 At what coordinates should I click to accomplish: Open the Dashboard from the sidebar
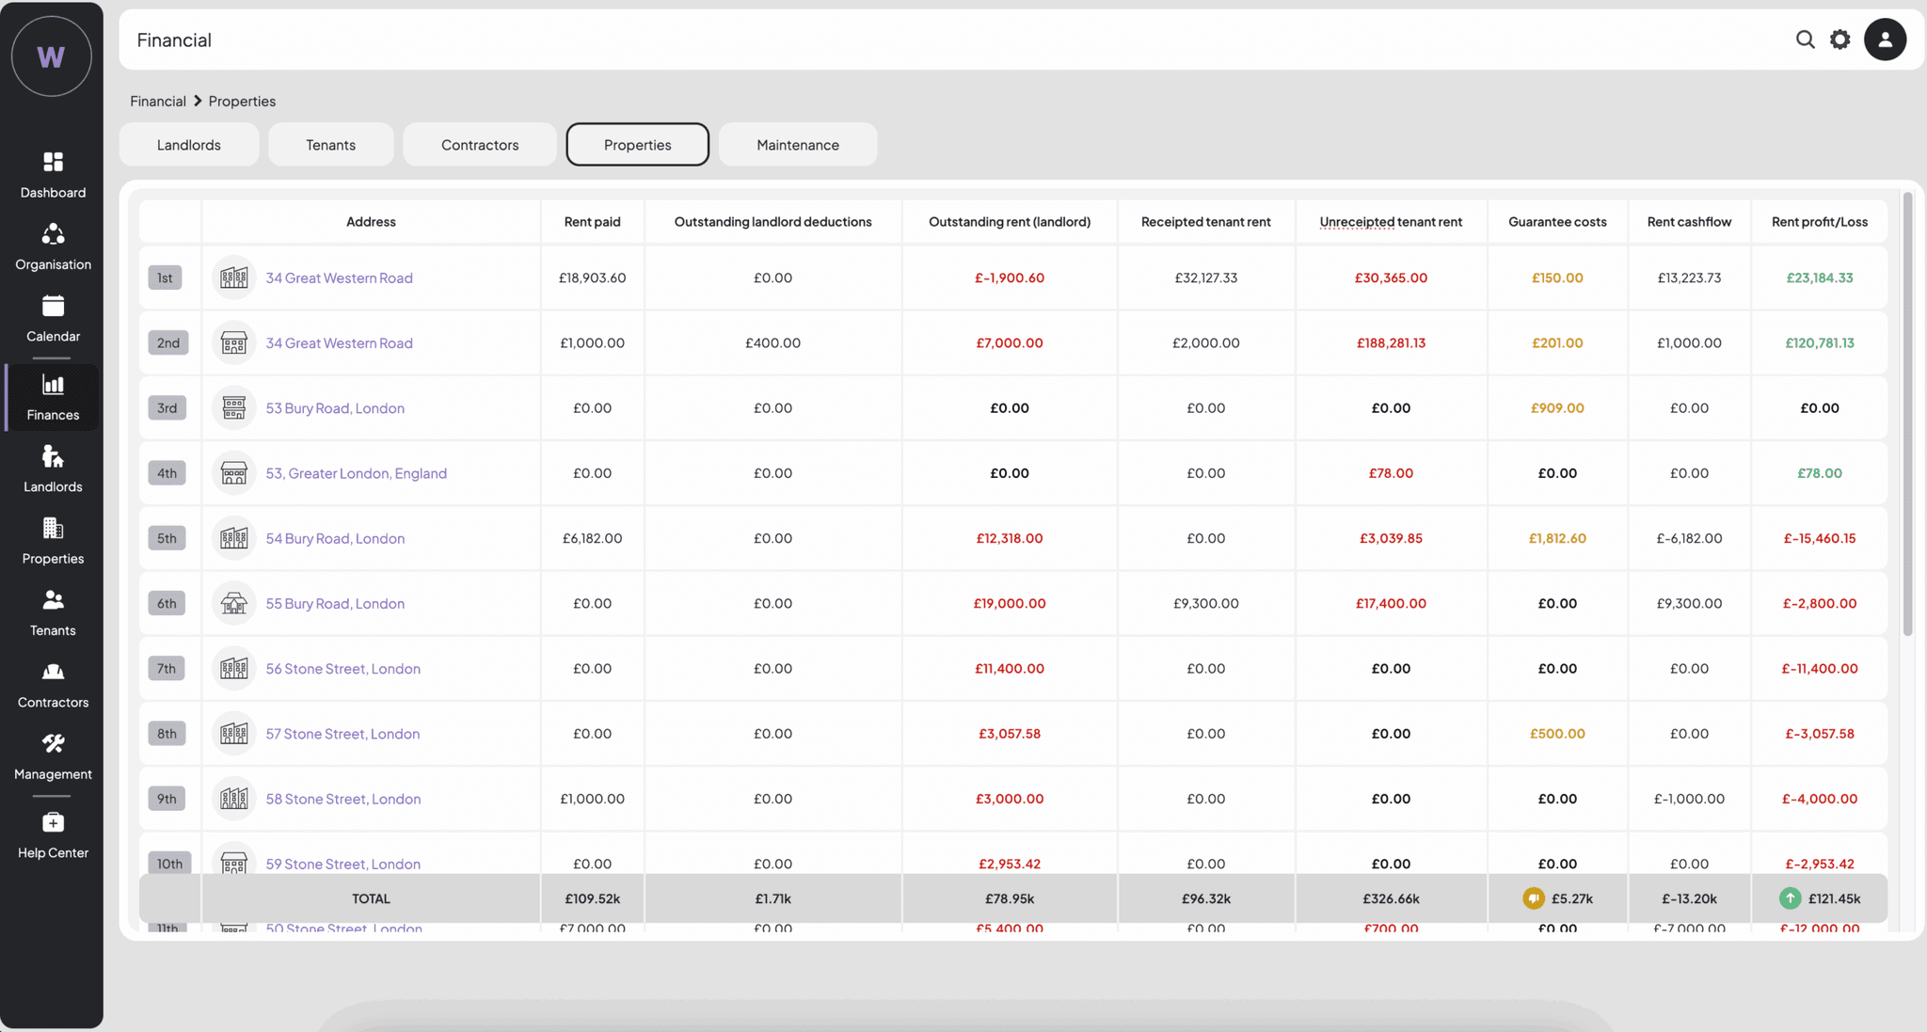click(53, 174)
